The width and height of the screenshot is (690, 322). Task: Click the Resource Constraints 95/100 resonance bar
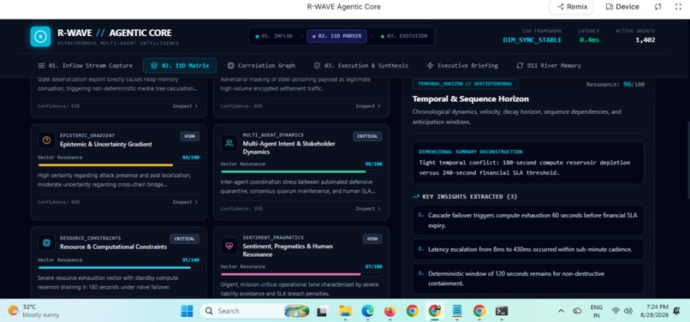click(x=118, y=267)
